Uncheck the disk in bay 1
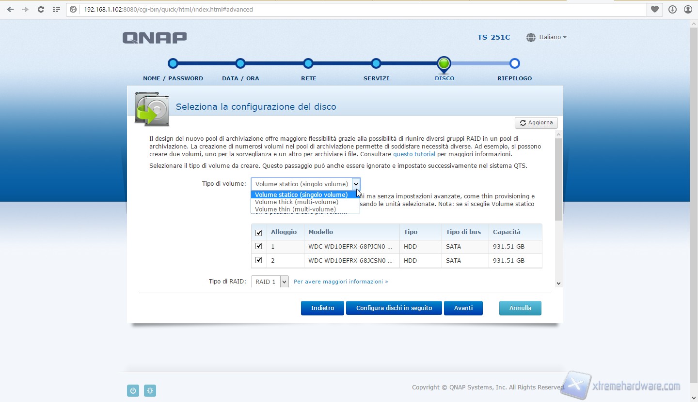Viewport: 698px width, 402px height. [x=258, y=246]
